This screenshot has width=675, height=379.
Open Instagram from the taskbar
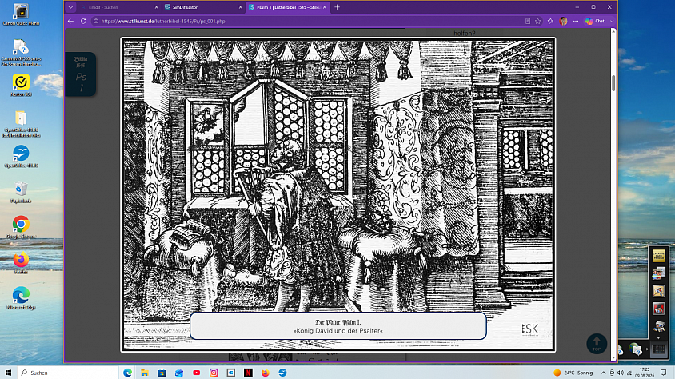pyautogui.click(x=214, y=373)
